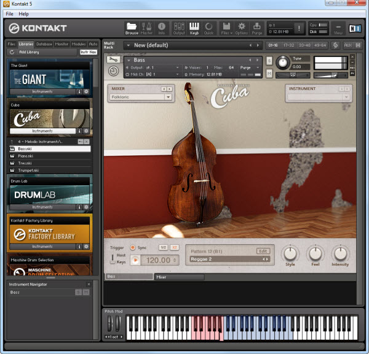The width and height of the screenshot is (369, 354).
Task: Click the Bass instrument quick-view clock icon
Action: tap(113, 71)
